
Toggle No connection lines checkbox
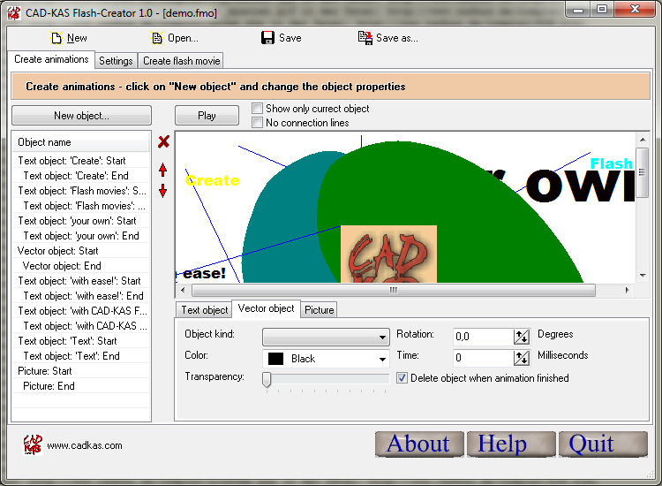(x=258, y=123)
